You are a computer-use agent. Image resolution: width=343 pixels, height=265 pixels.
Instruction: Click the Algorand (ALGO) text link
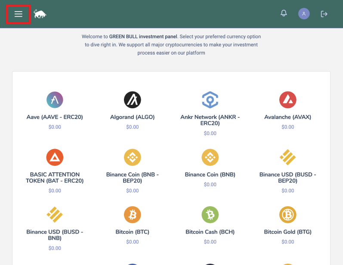coord(133,117)
